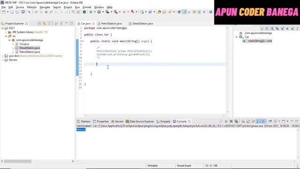300x169 pixels.
Task: Click the green Run button
Action: click(x=99, y=12)
